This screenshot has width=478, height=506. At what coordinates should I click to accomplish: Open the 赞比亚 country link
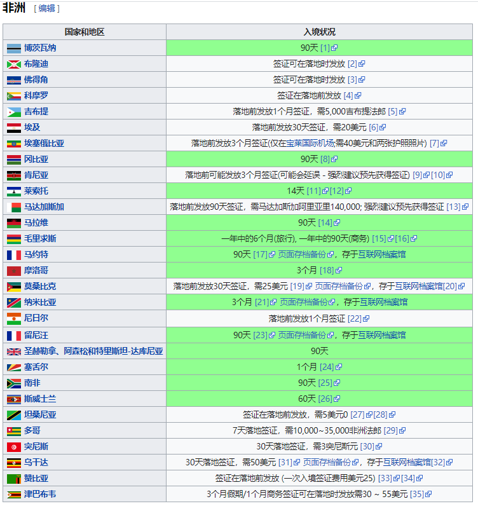pos(36,478)
